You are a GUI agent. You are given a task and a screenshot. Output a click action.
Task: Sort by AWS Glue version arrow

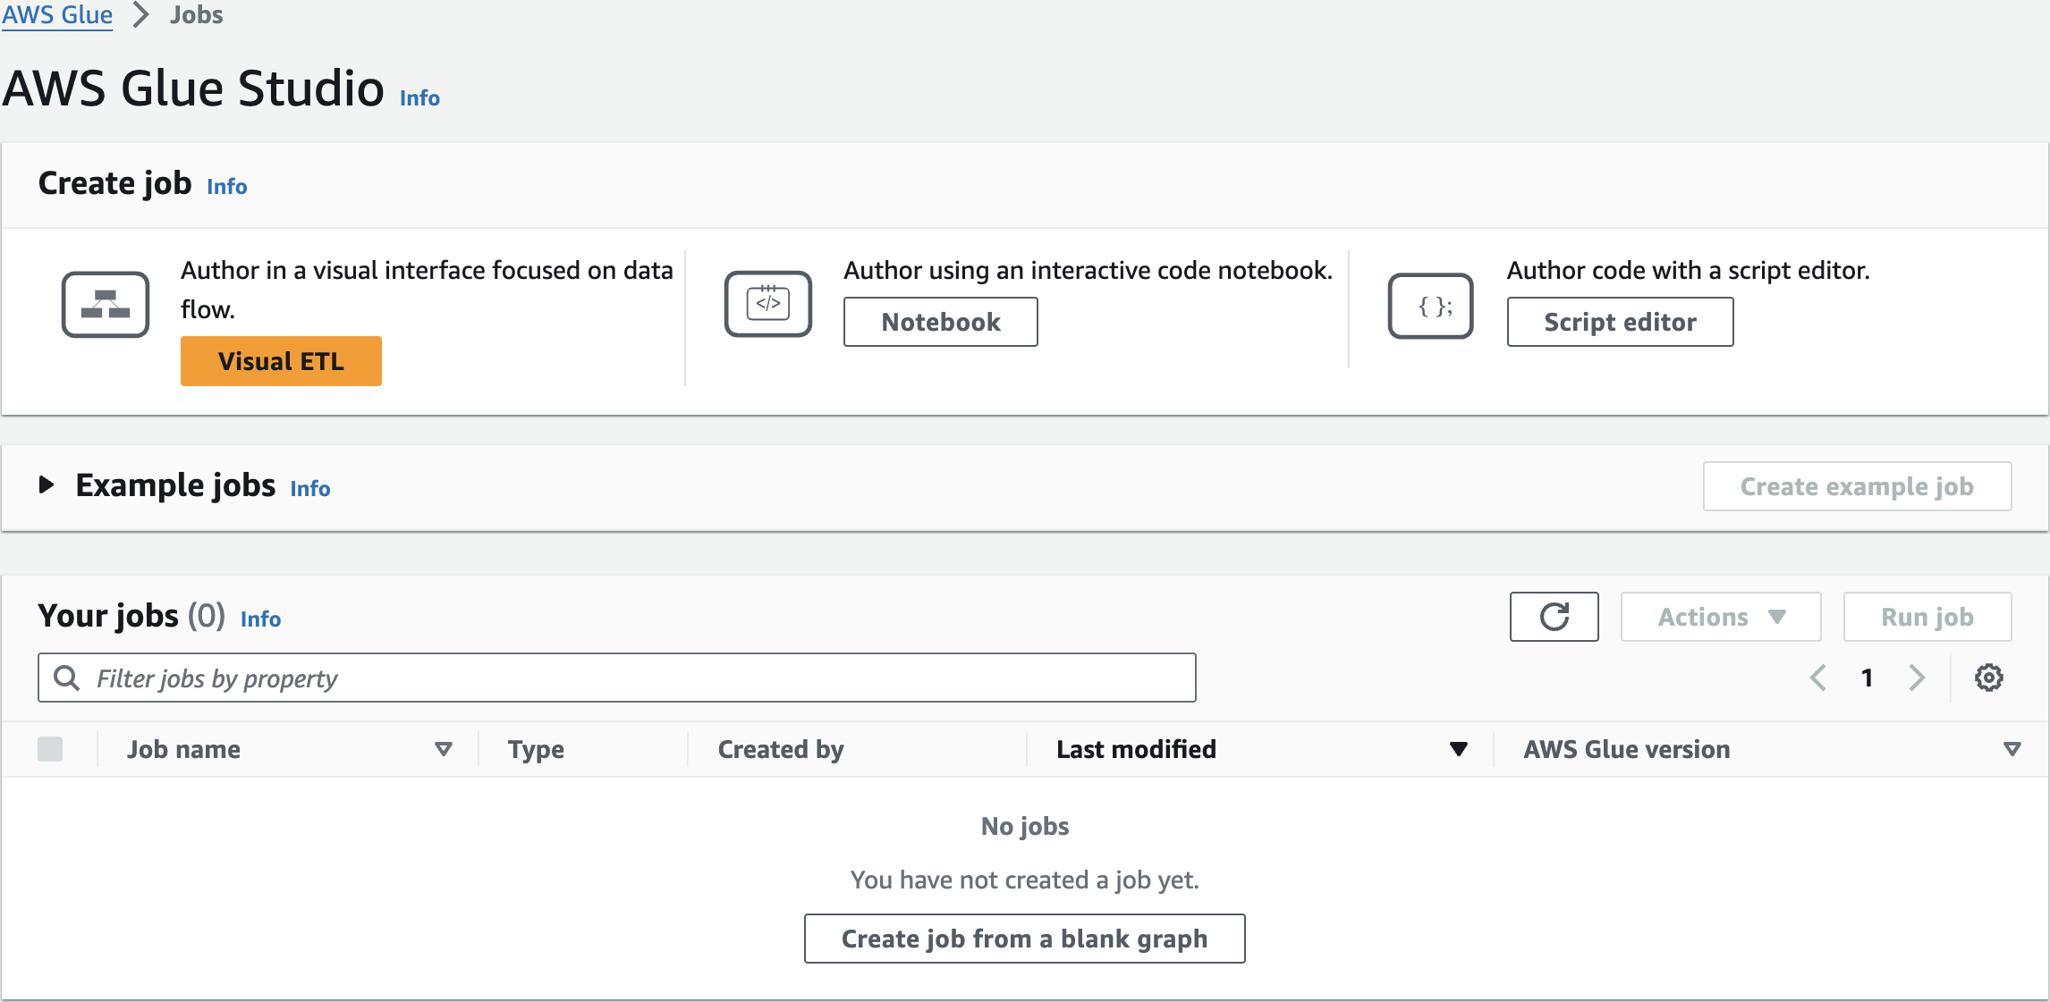pyautogui.click(x=2012, y=749)
